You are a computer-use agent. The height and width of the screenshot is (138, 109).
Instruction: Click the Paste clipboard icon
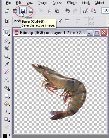[57, 11]
